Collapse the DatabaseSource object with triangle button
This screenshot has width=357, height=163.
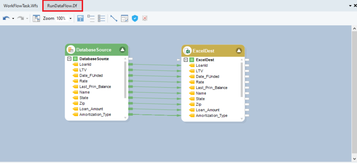(x=122, y=50)
